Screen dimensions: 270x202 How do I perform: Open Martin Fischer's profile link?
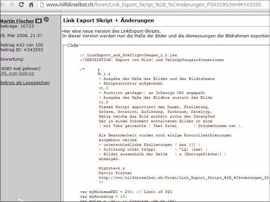click(17, 21)
